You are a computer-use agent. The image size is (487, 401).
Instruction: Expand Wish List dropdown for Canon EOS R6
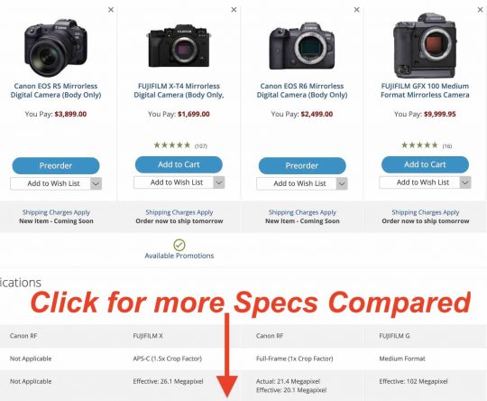pyautogui.click(x=342, y=183)
